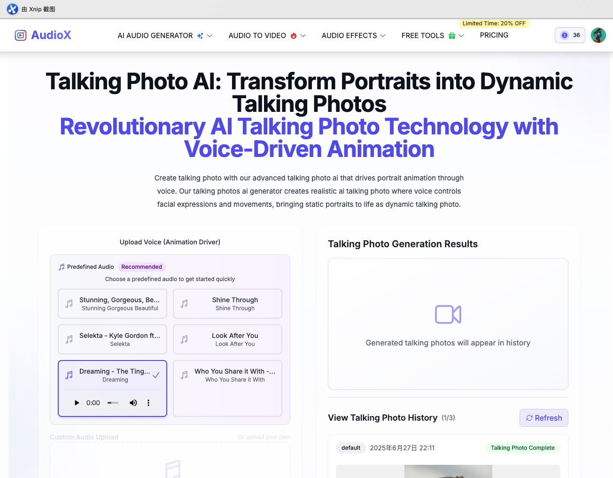Click the coin icon beside credit balance
Viewport: 613px width, 478px height.
tap(564, 35)
